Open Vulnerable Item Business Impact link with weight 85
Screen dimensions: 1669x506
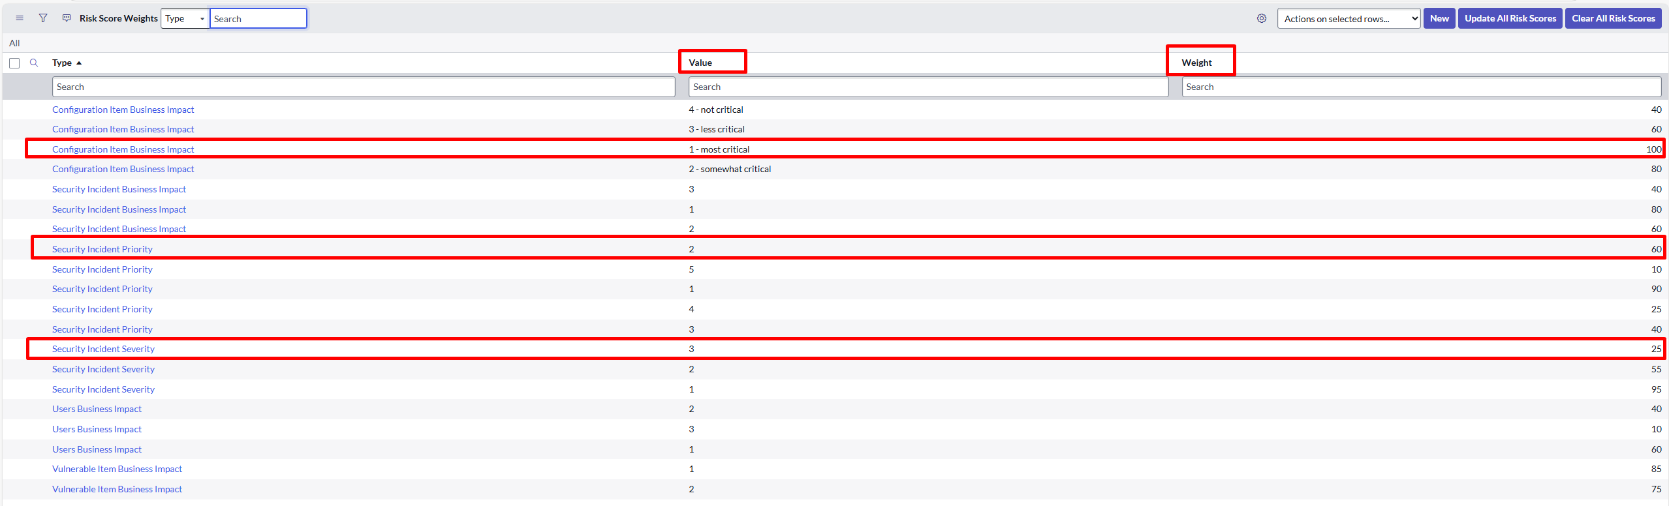tap(117, 469)
